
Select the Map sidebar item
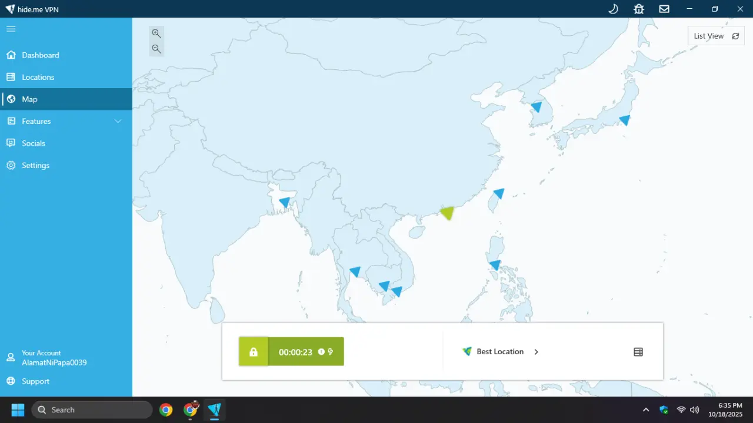click(x=66, y=99)
